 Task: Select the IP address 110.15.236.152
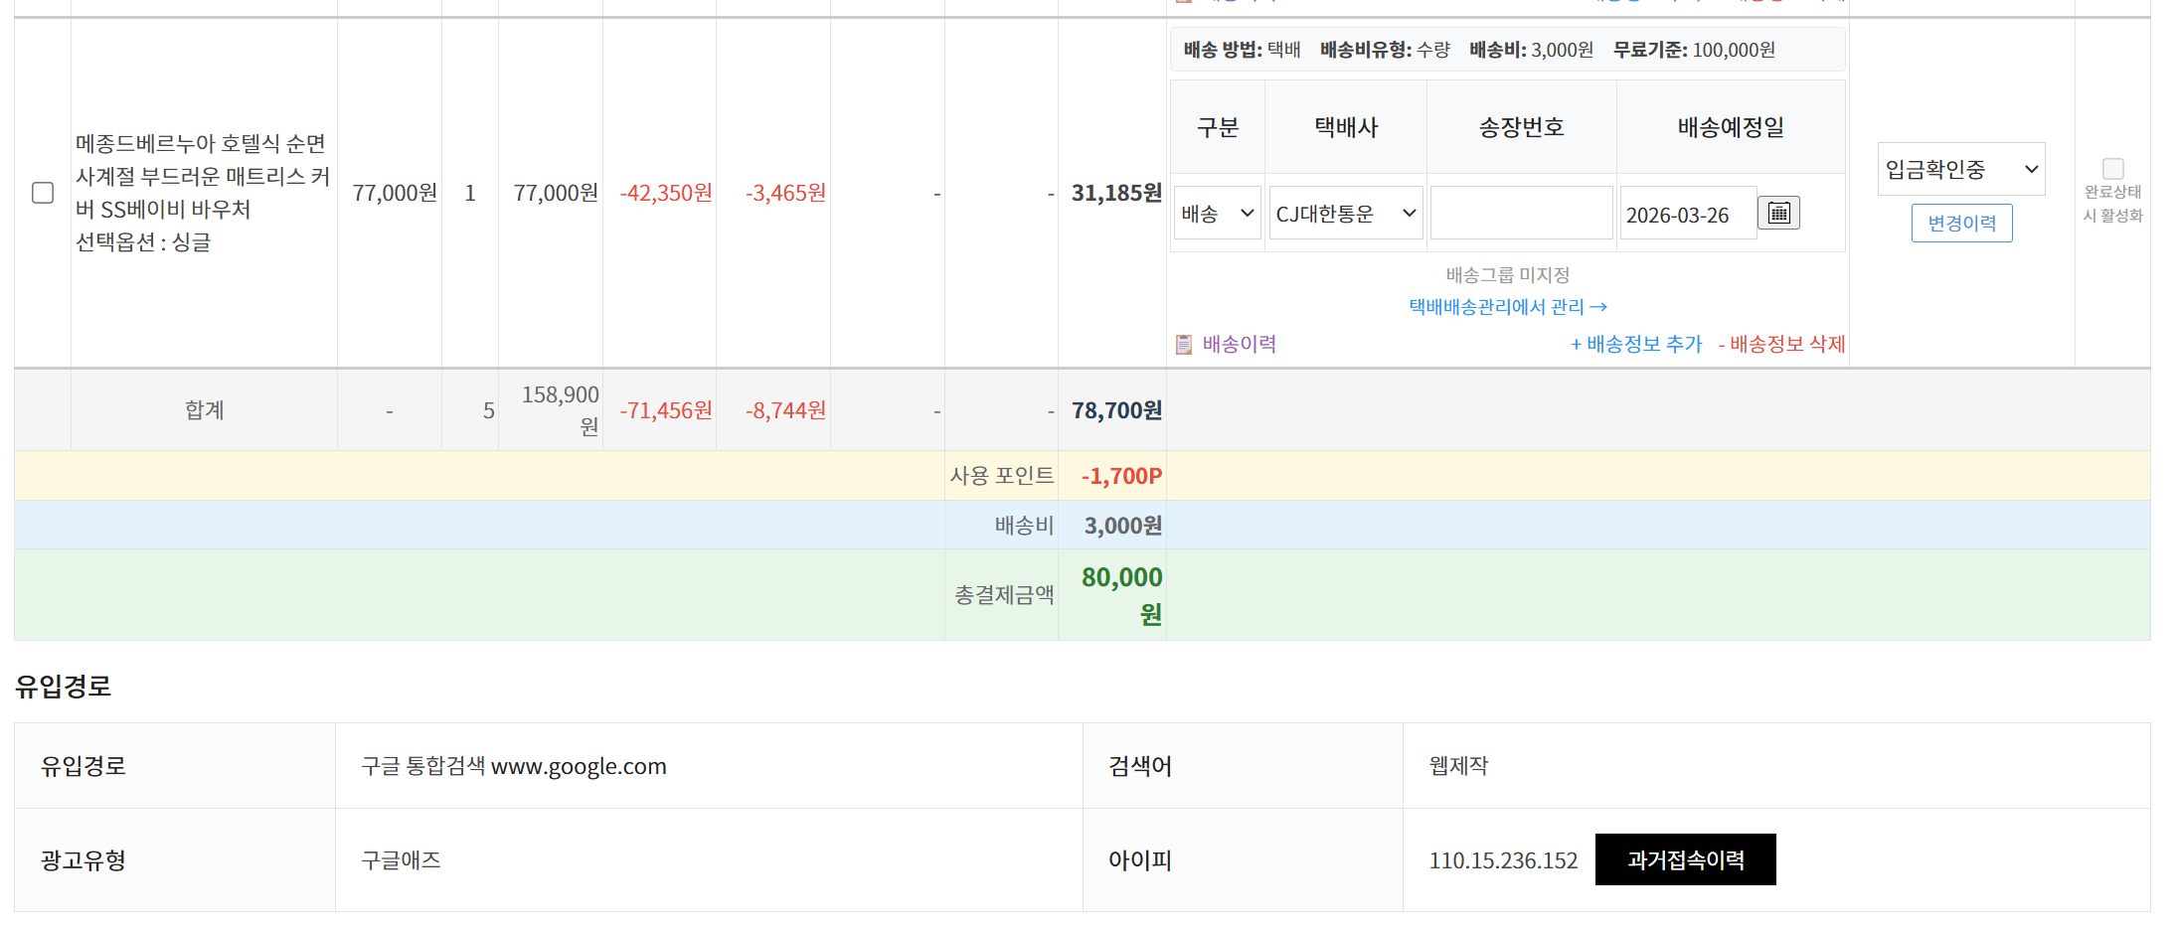(x=1503, y=860)
